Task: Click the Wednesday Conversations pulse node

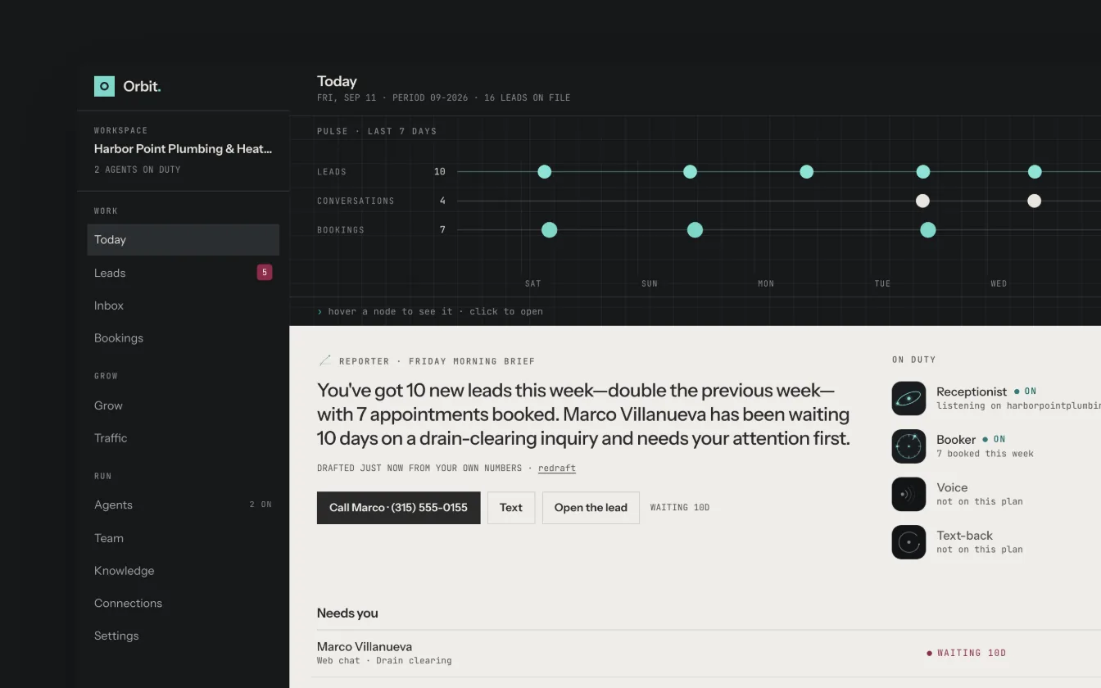Action: tap(1035, 201)
